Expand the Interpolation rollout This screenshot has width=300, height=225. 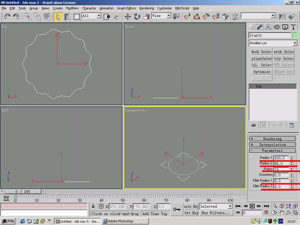click(272, 145)
